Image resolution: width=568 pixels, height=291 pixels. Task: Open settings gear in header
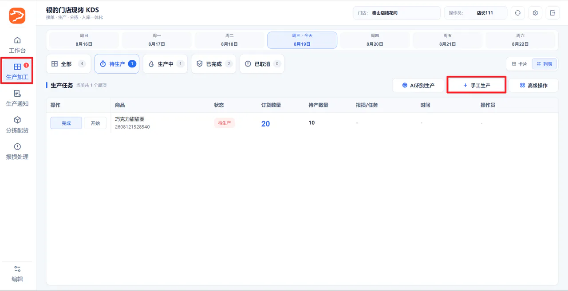tap(535, 13)
